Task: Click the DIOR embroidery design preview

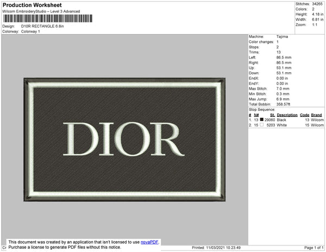Action: pos(124,140)
